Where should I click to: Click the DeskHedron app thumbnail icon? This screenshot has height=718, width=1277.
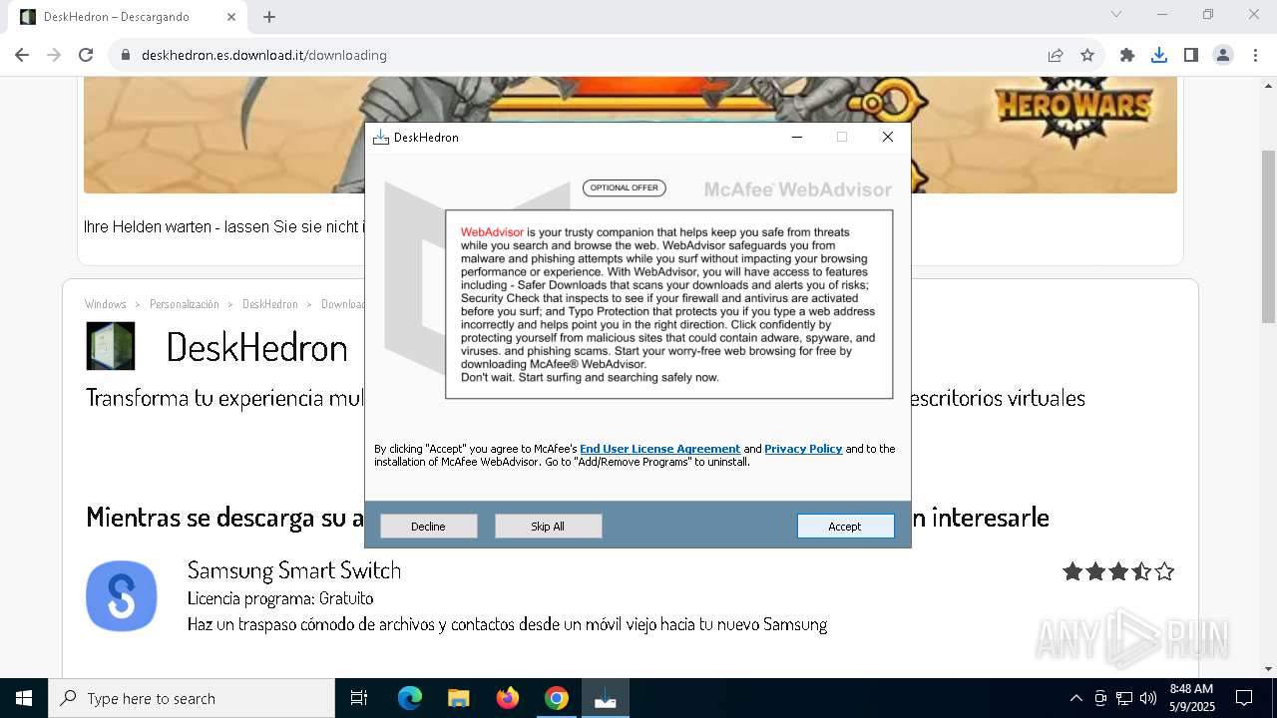111,346
